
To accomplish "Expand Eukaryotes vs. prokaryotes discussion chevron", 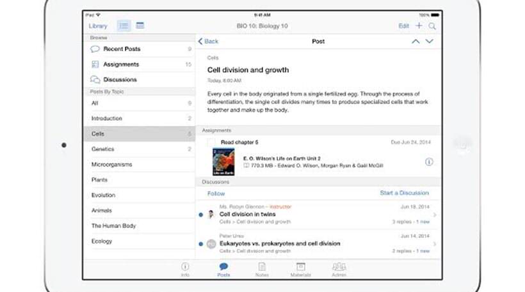I will click(435, 244).
